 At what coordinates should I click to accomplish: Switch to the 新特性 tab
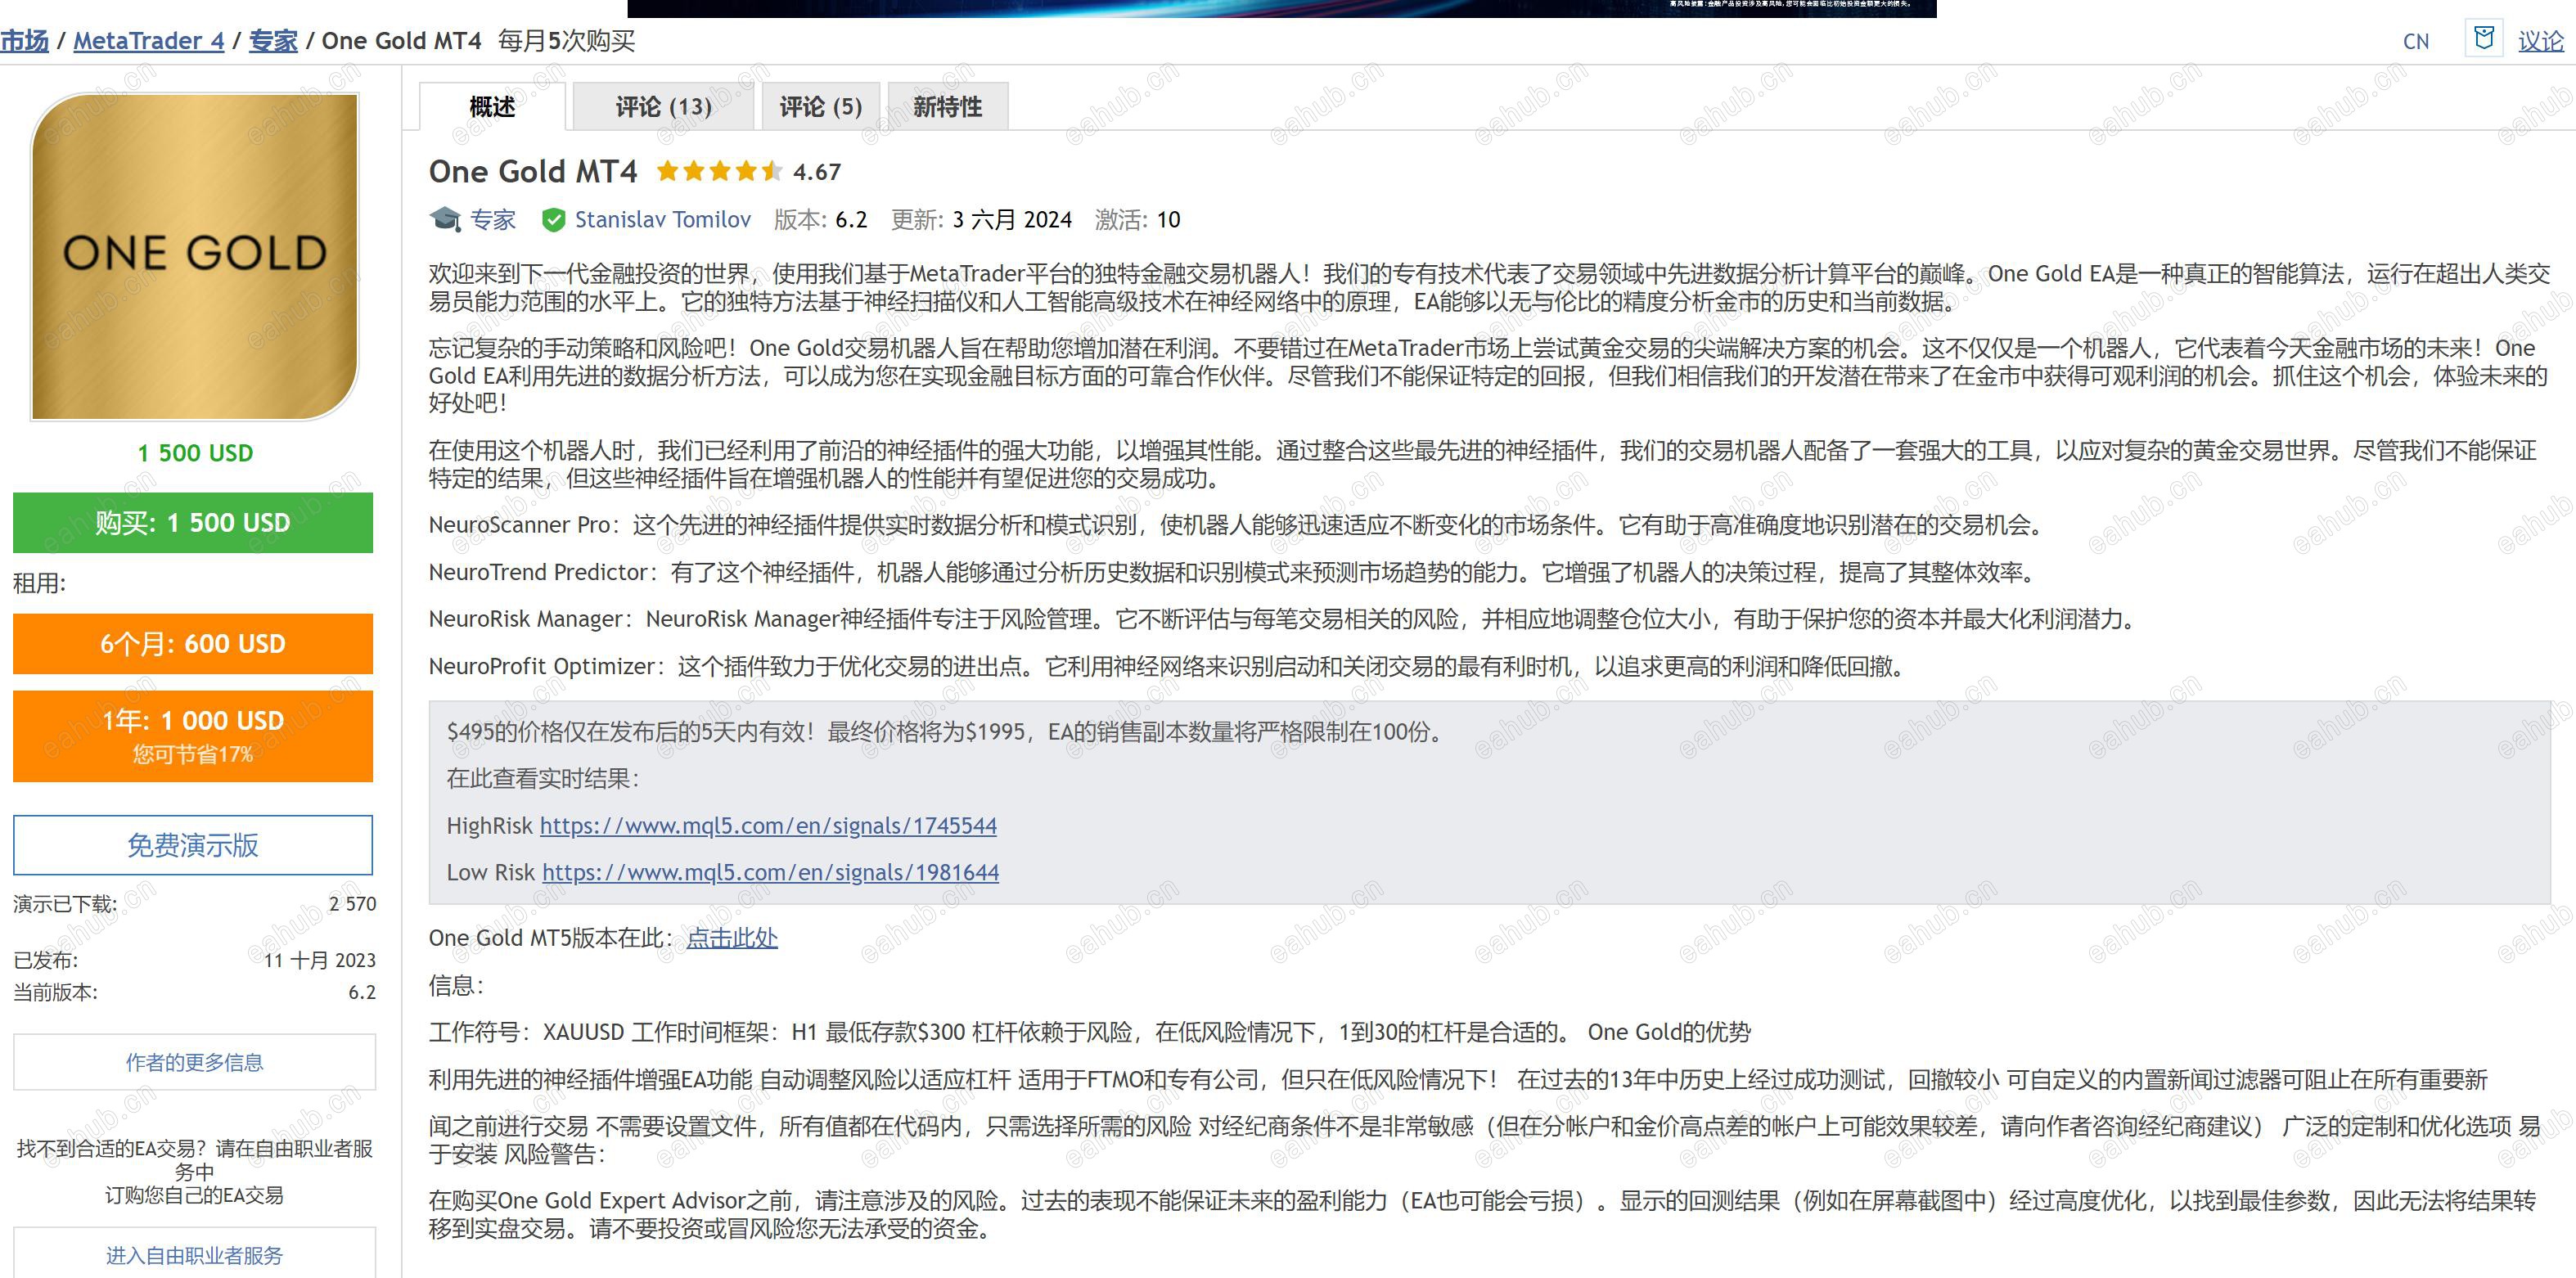coord(947,106)
